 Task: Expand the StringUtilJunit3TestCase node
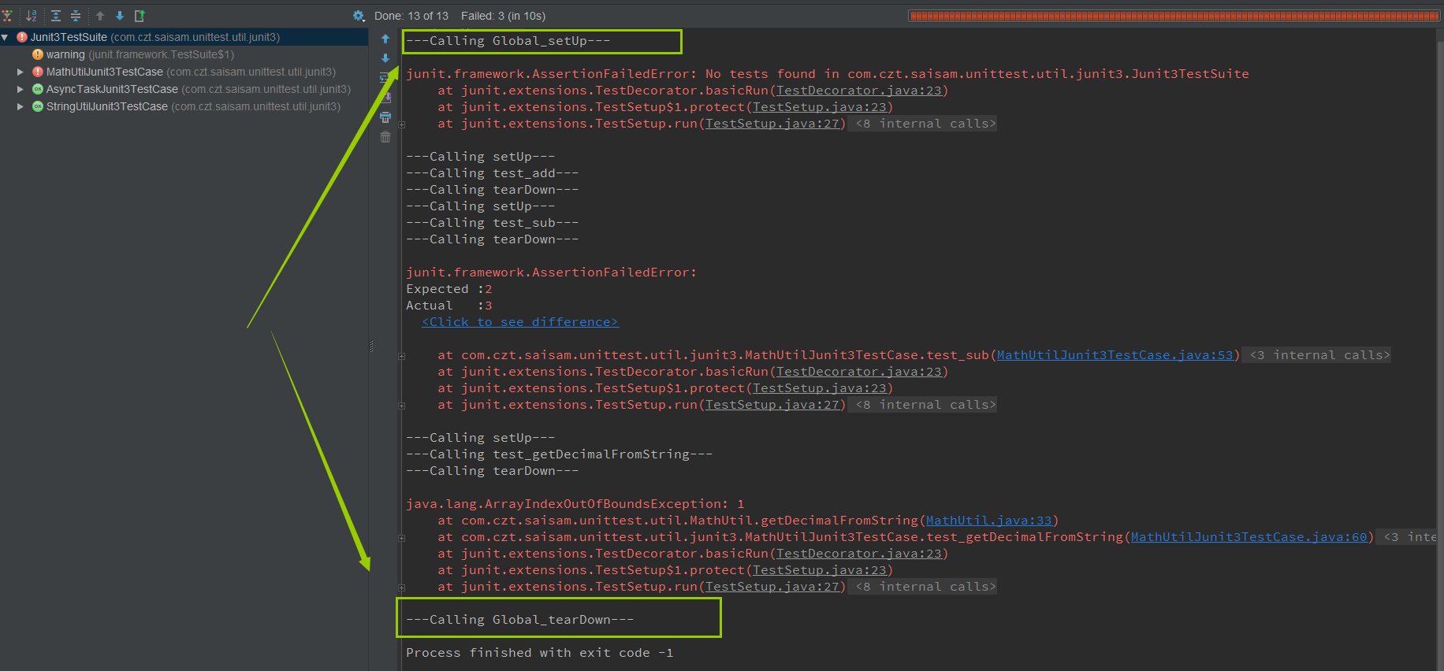click(20, 106)
